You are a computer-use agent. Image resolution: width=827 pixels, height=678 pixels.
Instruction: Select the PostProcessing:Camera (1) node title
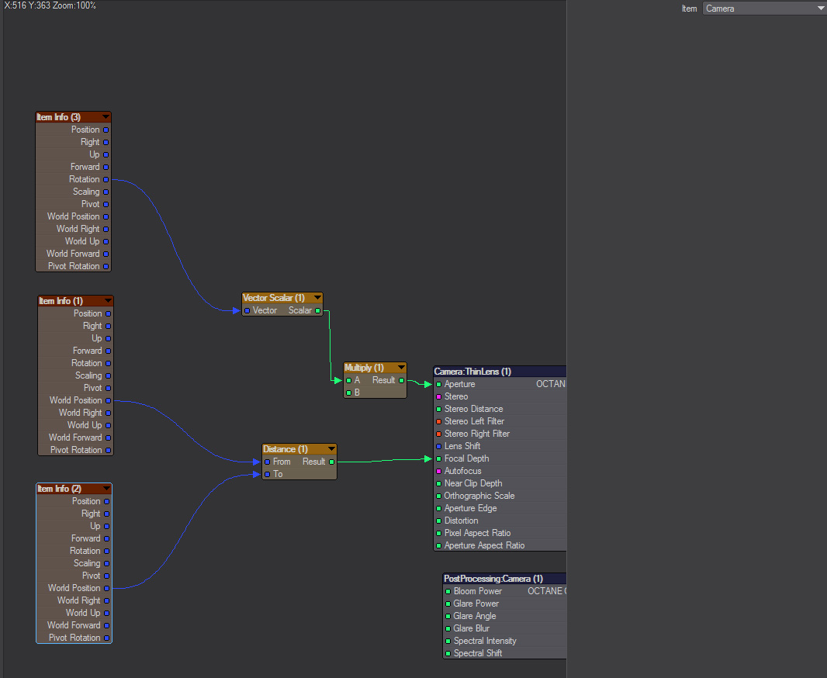[x=493, y=579]
